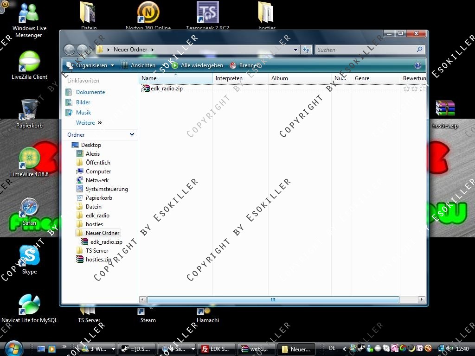
Task: Open the Safari desktop icon
Action: pos(29,208)
